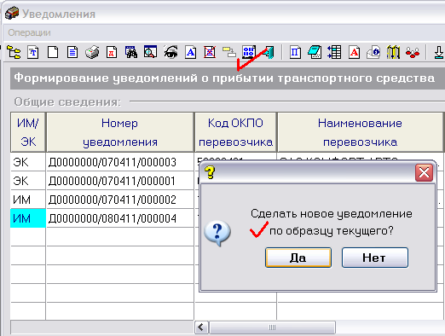Click the printer icon
445x336 pixels.
(x=92, y=52)
